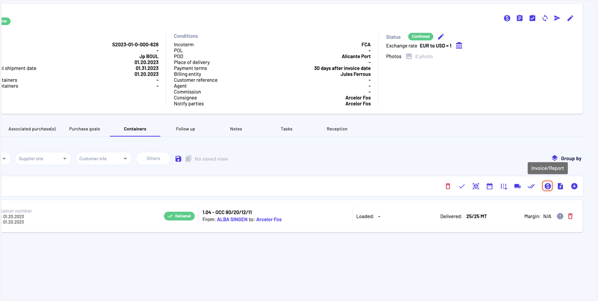Click the S2023-01-0-000-628 reference number
Screen dimensions: 598x301
[x=135, y=45]
